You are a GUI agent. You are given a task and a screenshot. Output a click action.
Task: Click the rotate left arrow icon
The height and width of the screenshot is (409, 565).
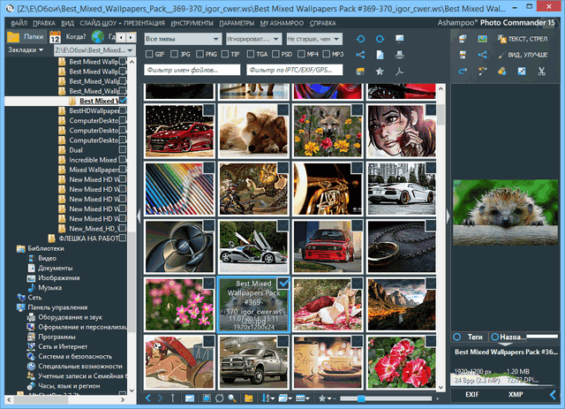359,40
